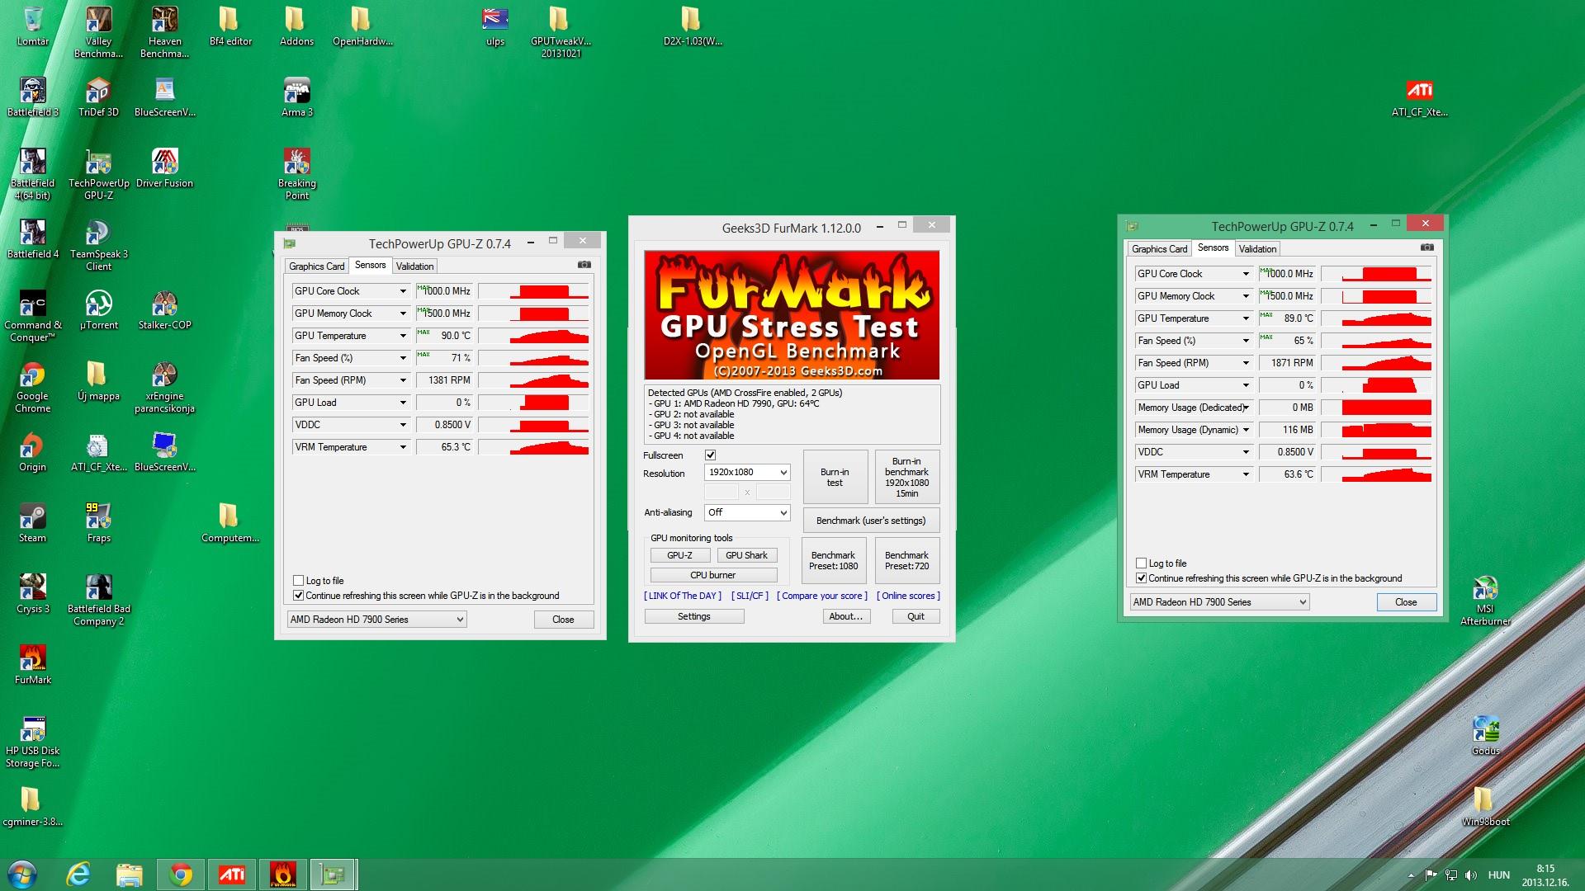Open the ATI_CF_Xte desktop icon at the top right
The width and height of the screenshot is (1585, 891).
(x=1419, y=97)
